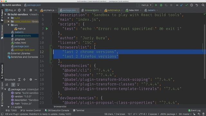Select .babelrc in the project tree
The width and height of the screenshot is (206, 116).
tap(19, 32)
